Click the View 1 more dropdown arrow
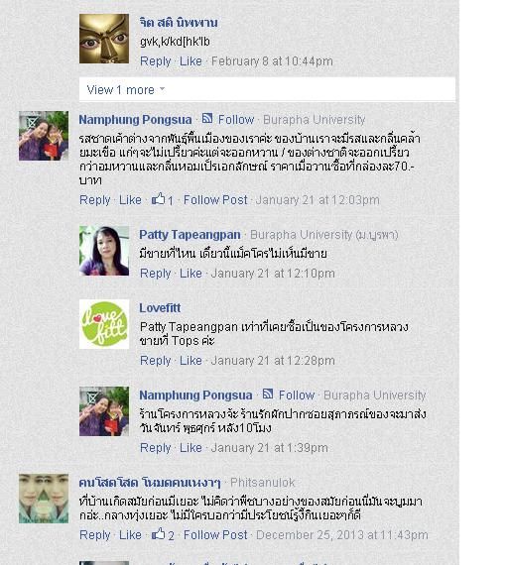Image resolution: width=508 pixels, height=565 pixels. tap(162, 88)
